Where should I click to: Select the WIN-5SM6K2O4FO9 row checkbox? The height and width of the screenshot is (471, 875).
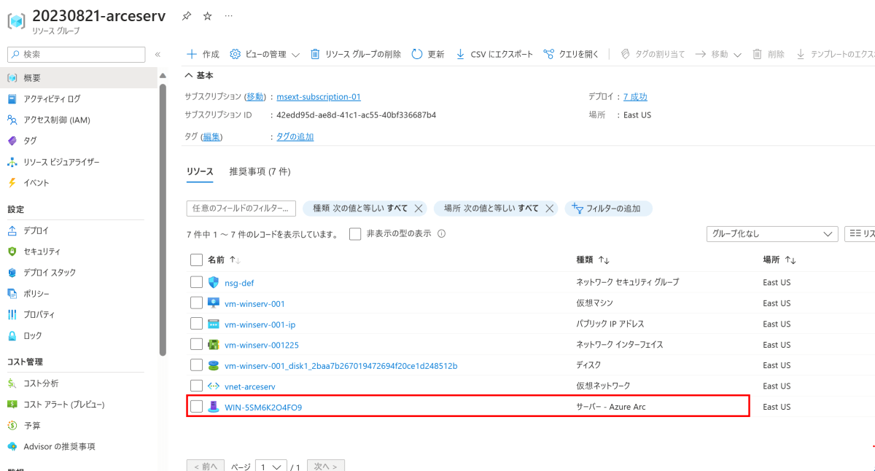[196, 407]
